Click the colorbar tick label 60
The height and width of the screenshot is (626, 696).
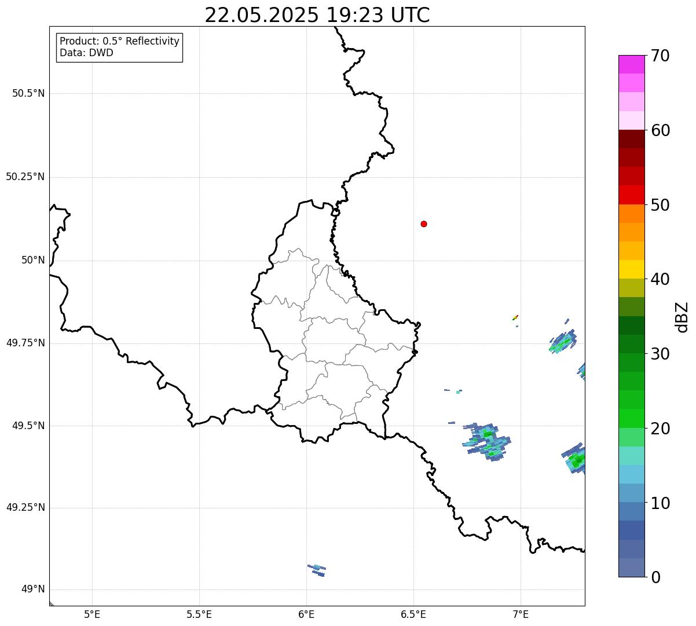660,130
